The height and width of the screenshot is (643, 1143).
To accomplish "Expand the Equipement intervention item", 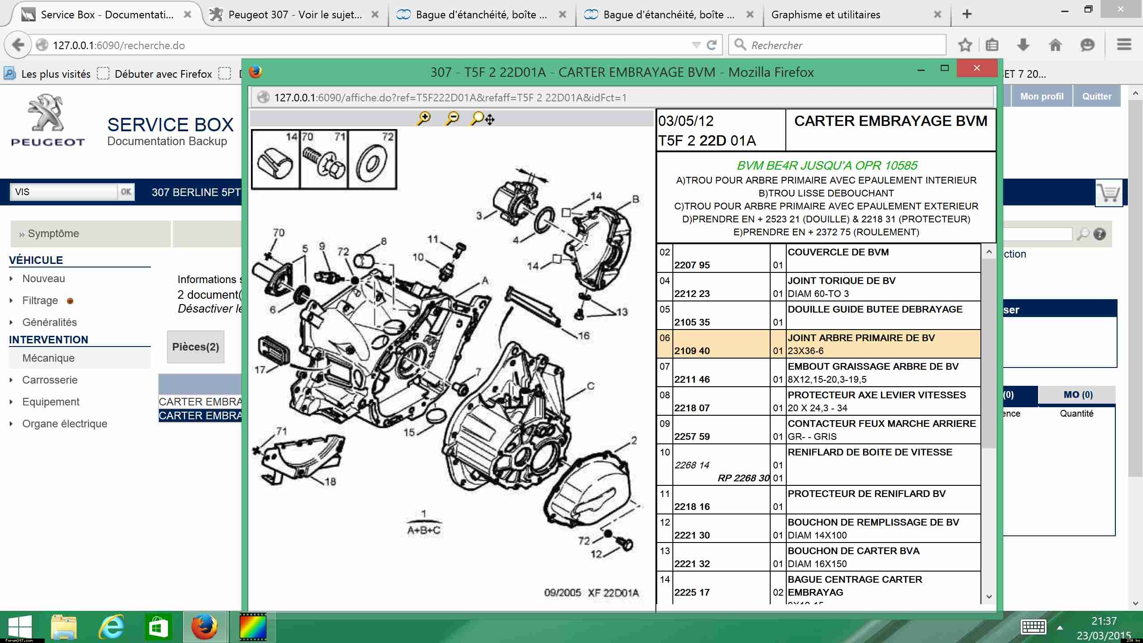I will click(x=11, y=402).
